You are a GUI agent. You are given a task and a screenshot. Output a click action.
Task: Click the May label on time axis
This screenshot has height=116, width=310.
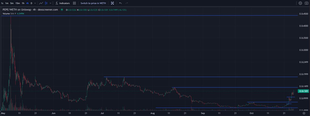[3, 113]
